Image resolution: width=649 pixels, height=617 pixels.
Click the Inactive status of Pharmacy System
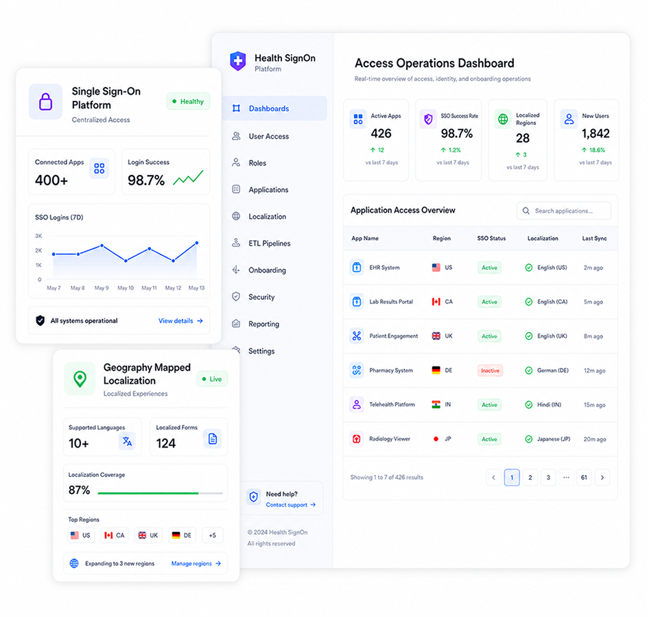pyautogui.click(x=490, y=371)
